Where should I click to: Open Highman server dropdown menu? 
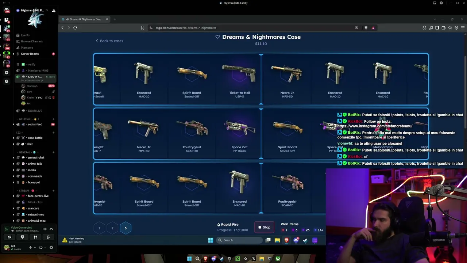47,10
